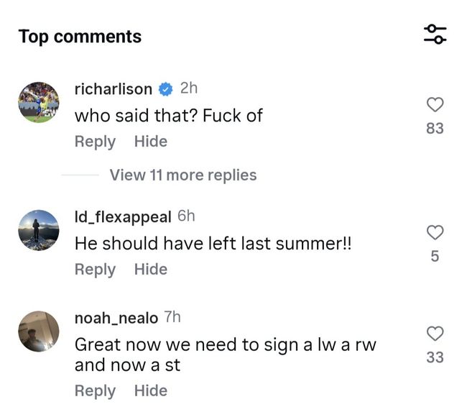Open richarlison's profile picture
467x407 pixels.
(x=38, y=101)
